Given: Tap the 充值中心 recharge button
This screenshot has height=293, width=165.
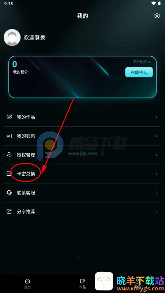Looking at the screenshot, I should 139,72.
